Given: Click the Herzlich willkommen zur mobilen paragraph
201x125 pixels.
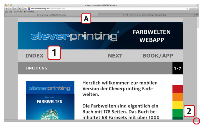Looking at the screenshot, I should point(120,89).
